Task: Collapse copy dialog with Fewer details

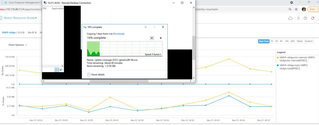Action: click(x=95, y=74)
